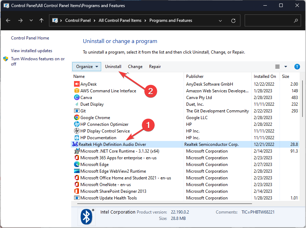Expand the view options dropdown arrow
306x228 pixels.
pos(286,67)
